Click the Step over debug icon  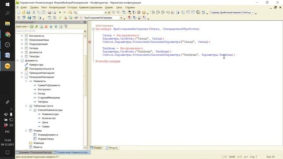tap(158, 12)
